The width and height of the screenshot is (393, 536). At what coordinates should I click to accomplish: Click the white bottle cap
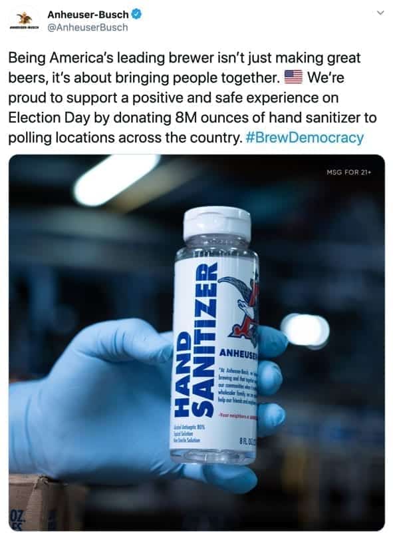click(217, 223)
